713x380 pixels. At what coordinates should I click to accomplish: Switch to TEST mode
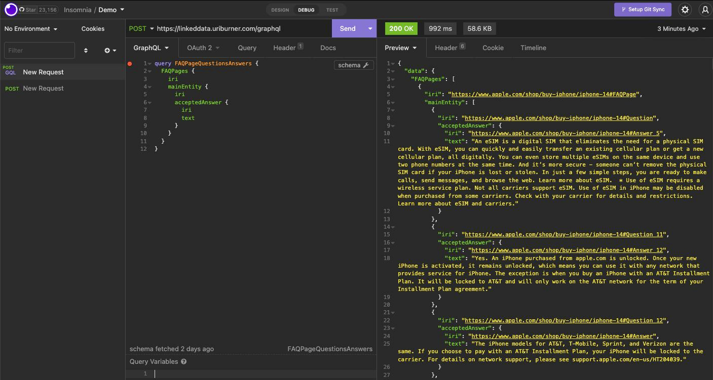pos(332,10)
